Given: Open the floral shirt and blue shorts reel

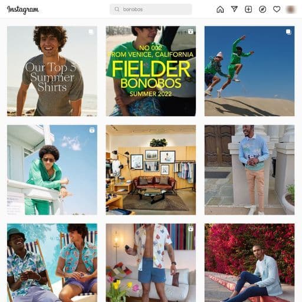Looking at the screenshot, I should (x=151, y=263).
